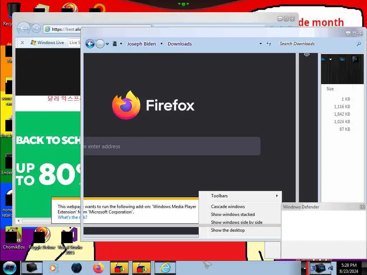Sort by the Size column header

(330, 89)
